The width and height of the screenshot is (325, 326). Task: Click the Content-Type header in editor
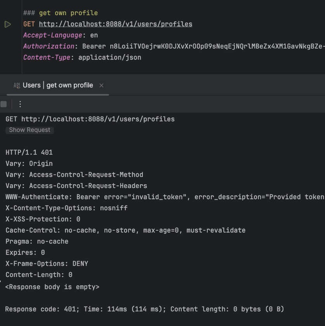(x=82, y=58)
